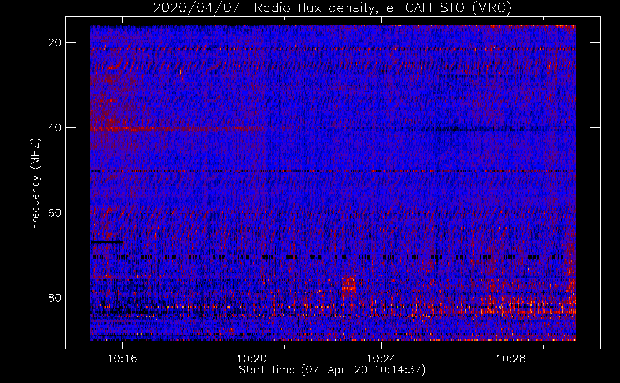Click the 20 frequency tick label
620x383 pixels.
click(55, 43)
